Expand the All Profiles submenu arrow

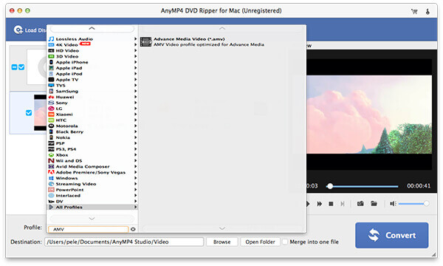[x=135, y=207]
